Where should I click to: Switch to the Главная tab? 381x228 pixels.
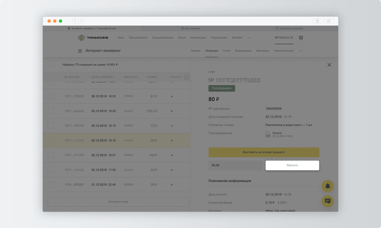196,51
